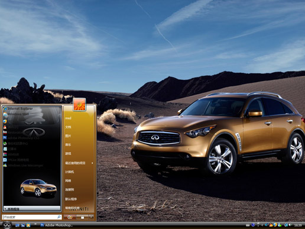Show hidden tray icons chevron
This screenshot has width=305, height=229.
click(262, 225)
